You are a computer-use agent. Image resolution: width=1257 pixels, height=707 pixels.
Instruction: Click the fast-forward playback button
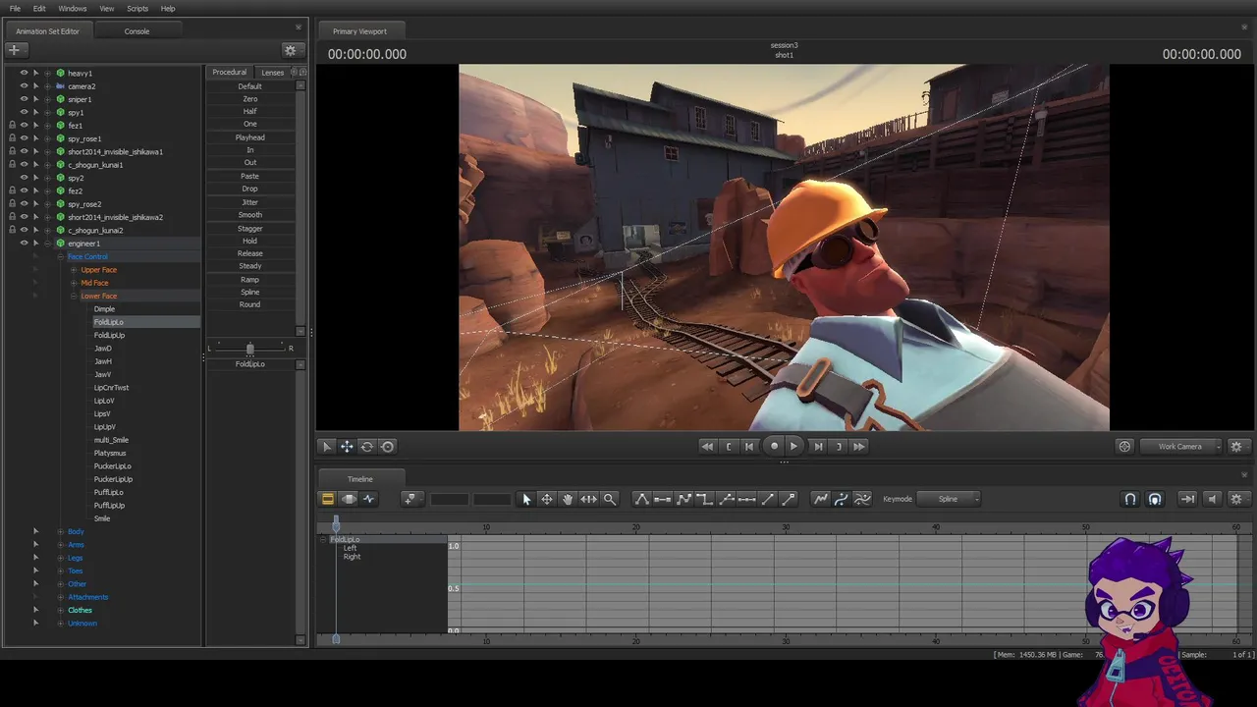[859, 446]
